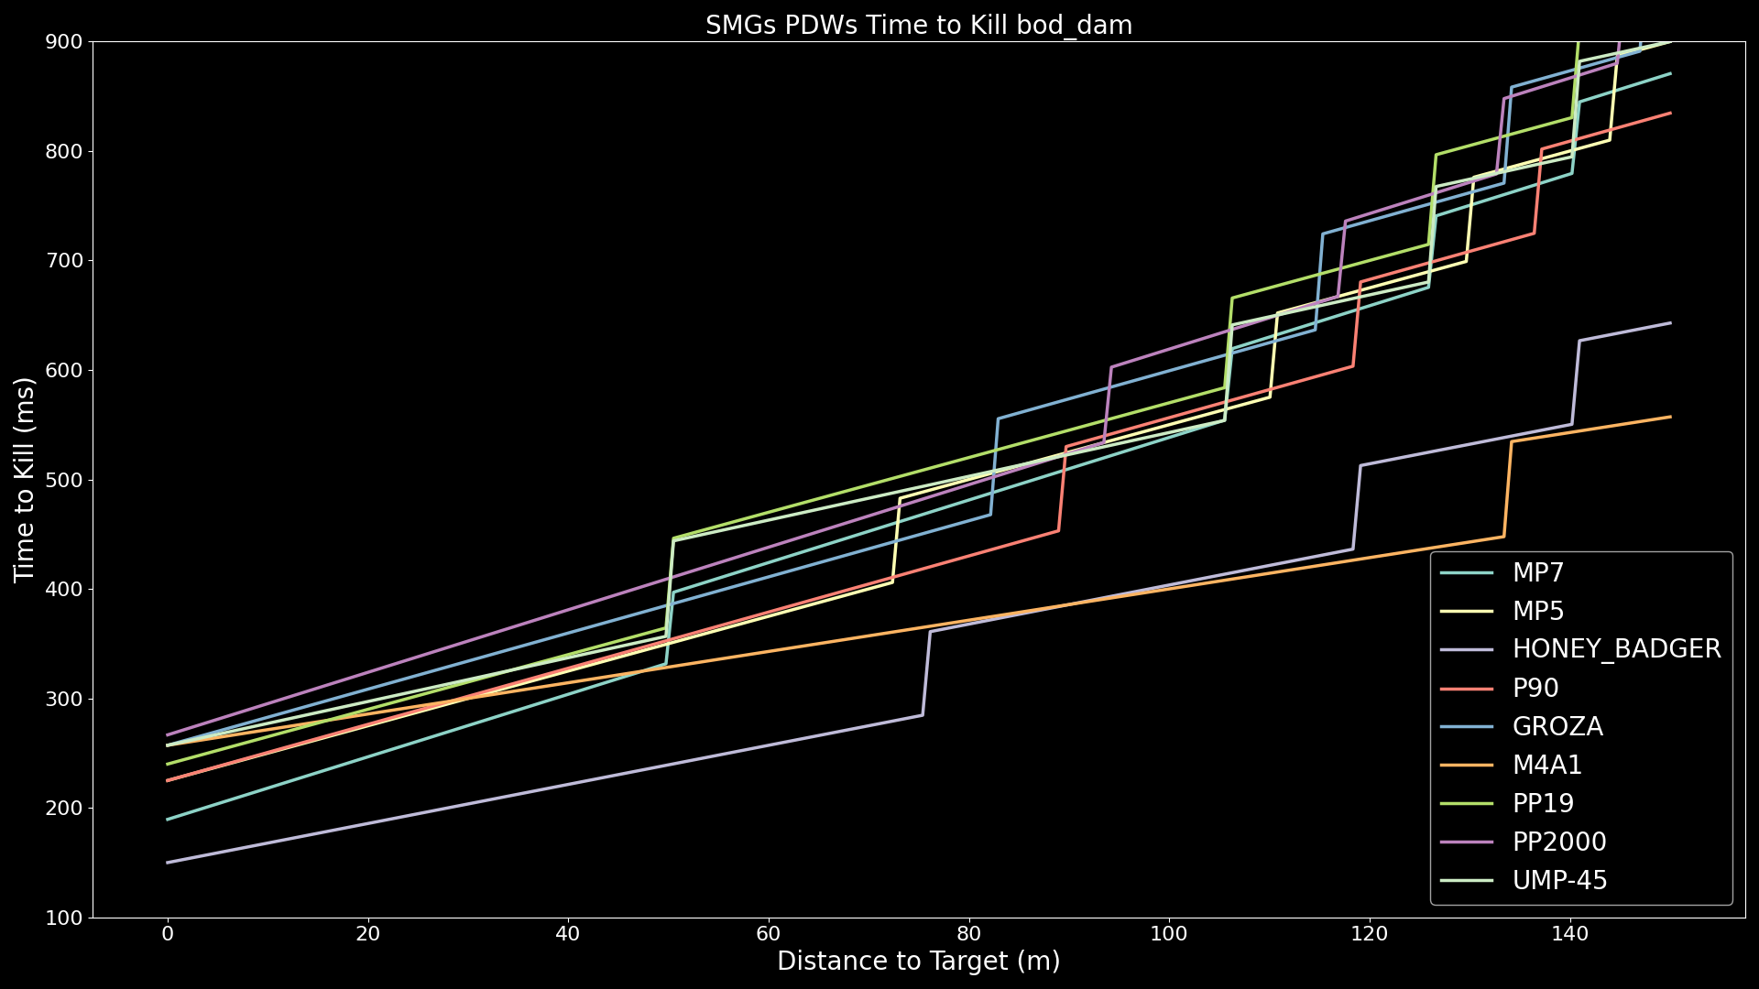Screen dimensions: 1759x989
Task: Click the HONEY_BADGER legend color line
Action: pyautogui.click(x=1467, y=650)
